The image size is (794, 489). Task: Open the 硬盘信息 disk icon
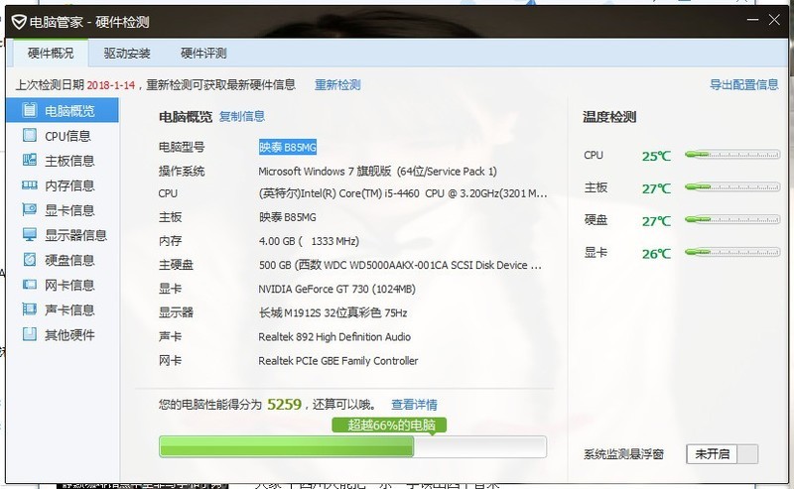click(30, 259)
